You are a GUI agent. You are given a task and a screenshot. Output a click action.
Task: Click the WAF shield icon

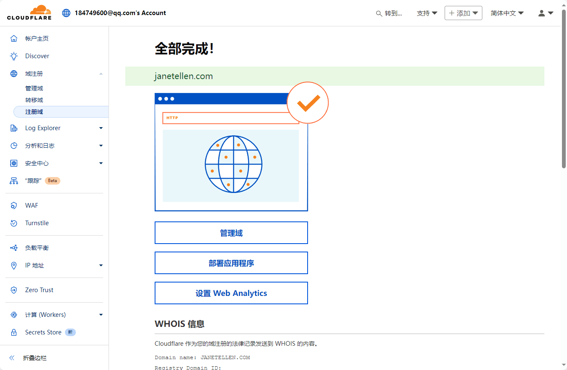coord(14,206)
